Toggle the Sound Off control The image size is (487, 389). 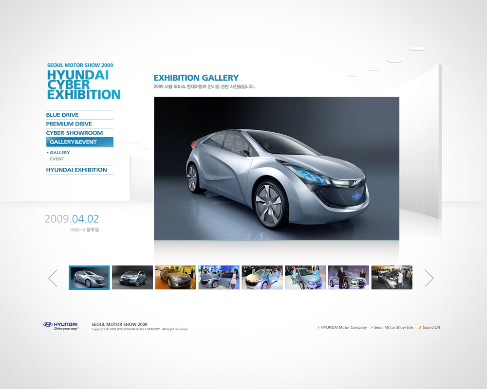click(429, 327)
